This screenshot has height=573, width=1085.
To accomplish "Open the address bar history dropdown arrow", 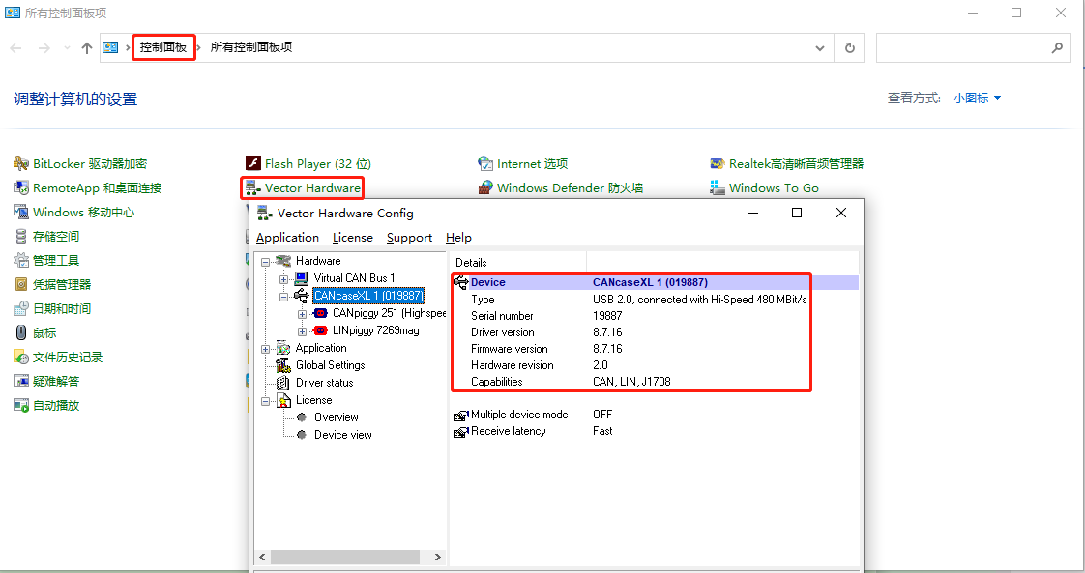I will click(x=820, y=47).
